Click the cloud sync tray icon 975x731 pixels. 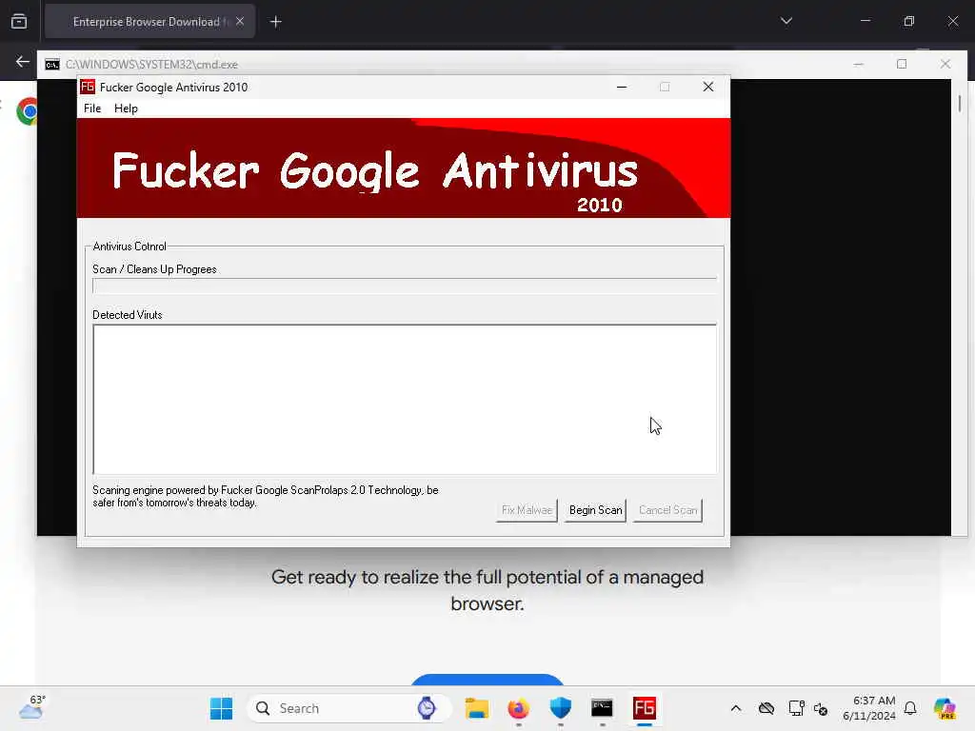pos(766,708)
